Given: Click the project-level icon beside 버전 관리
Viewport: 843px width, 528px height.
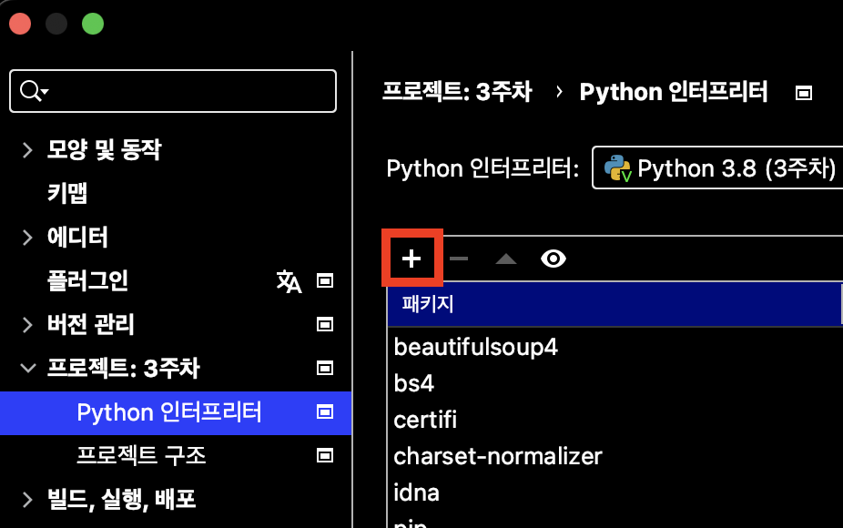Looking at the screenshot, I should click(x=325, y=324).
